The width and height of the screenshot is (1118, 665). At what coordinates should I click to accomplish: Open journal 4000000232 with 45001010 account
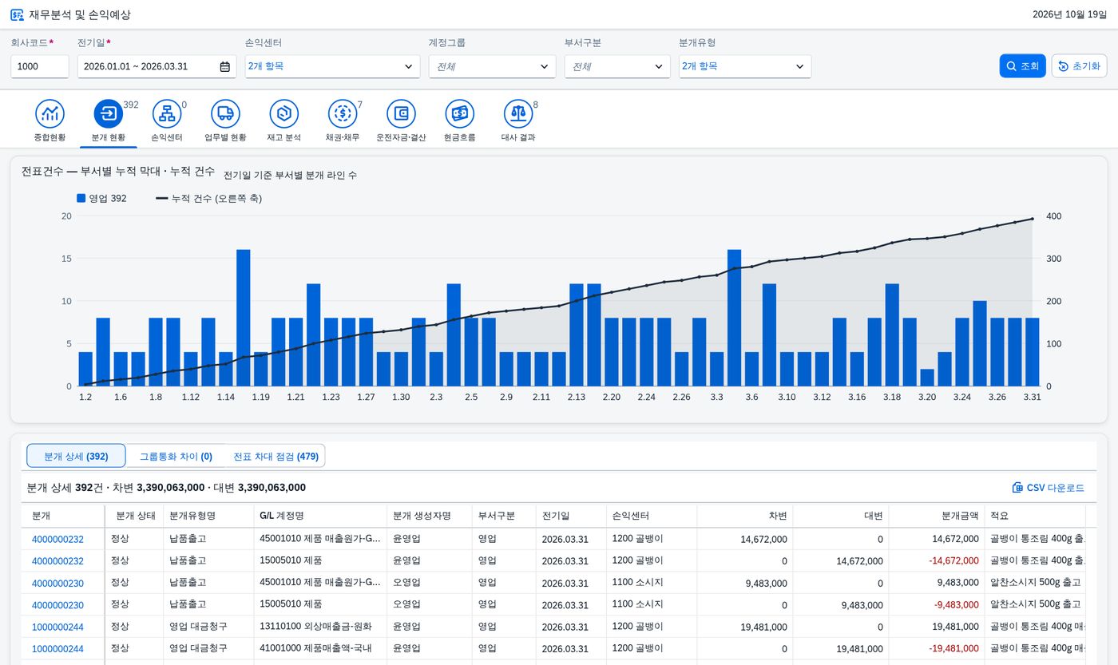pyautogui.click(x=57, y=539)
